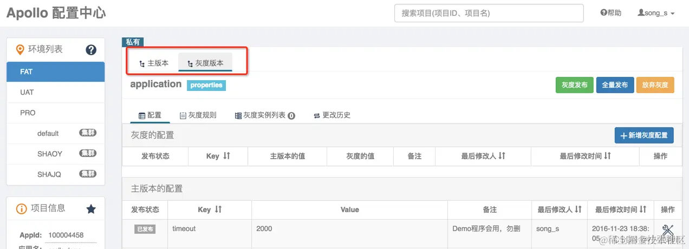Sort gray table by 最后修改时间 arrows
The width and height of the screenshot is (689, 249).
click(x=607, y=156)
